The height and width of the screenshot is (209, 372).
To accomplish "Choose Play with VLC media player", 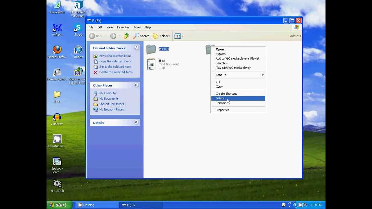I will pyautogui.click(x=238, y=68).
